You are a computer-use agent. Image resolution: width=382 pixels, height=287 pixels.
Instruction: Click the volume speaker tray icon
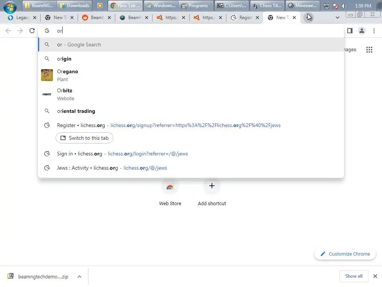pyautogui.click(x=344, y=6)
